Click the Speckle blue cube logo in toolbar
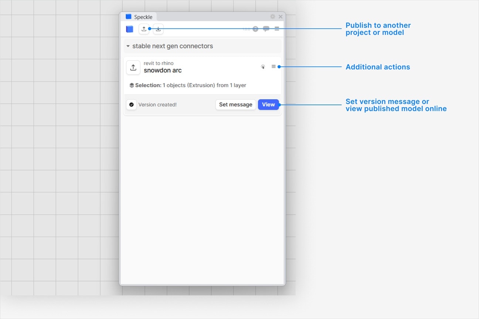Screen dimensions: 479x319 tap(129, 29)
